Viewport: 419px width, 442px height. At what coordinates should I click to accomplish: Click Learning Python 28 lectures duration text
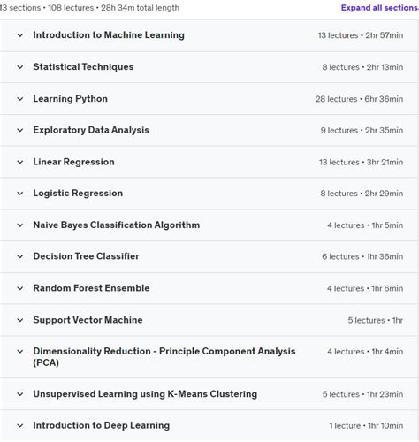359,99
